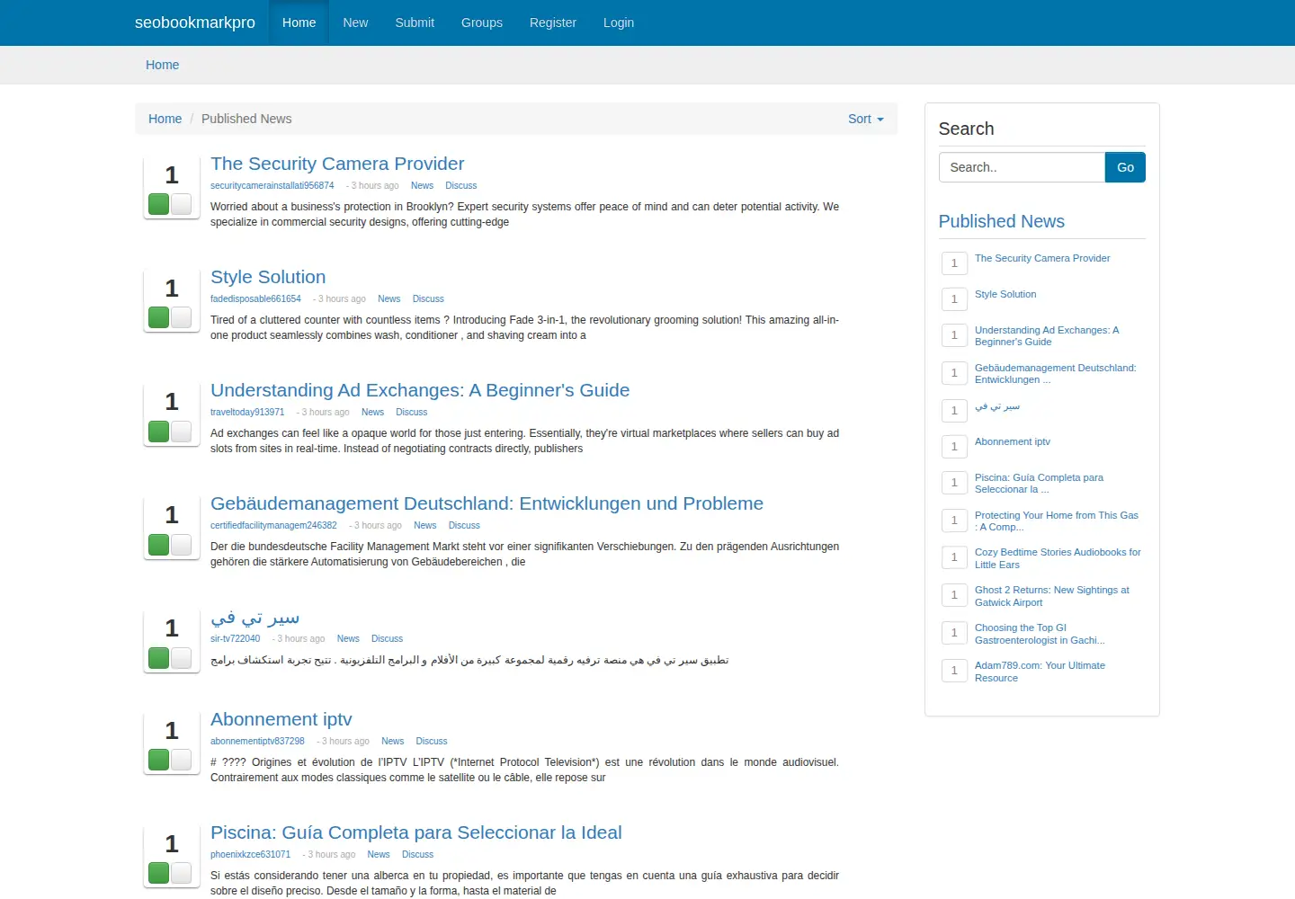Downvote the Abonnement iptv post
This screenshot has height=899, width=1295.
pos(181,760)
